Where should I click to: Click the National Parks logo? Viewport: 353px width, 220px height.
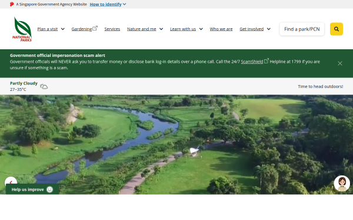coord(22,29)
